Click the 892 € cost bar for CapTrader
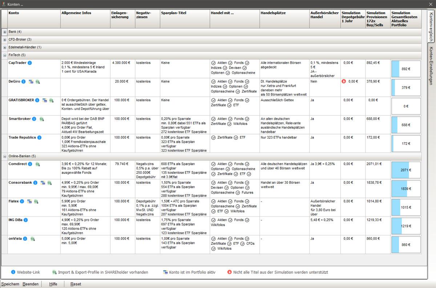The height and width of the screenshot is (288, 436). 406,69
